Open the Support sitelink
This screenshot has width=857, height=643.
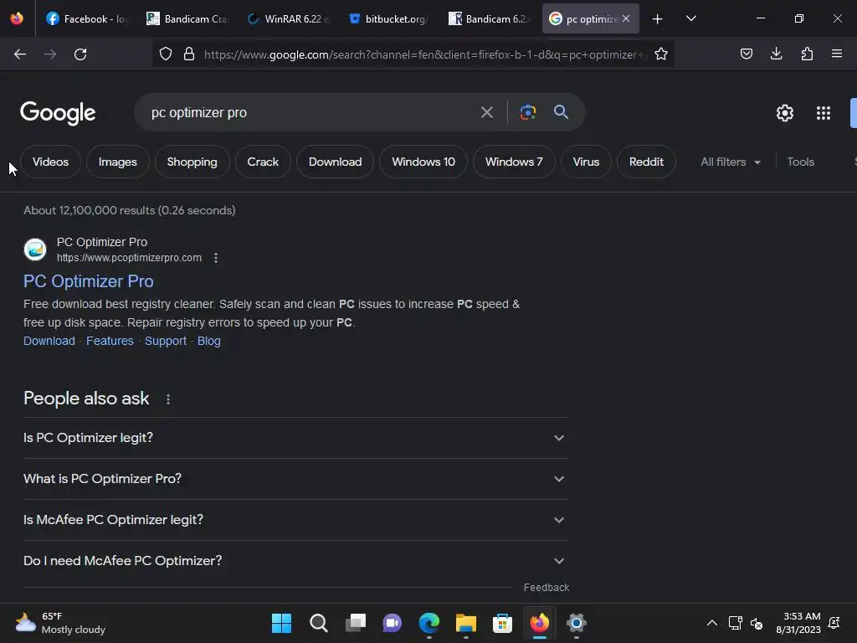coord(166,341)
